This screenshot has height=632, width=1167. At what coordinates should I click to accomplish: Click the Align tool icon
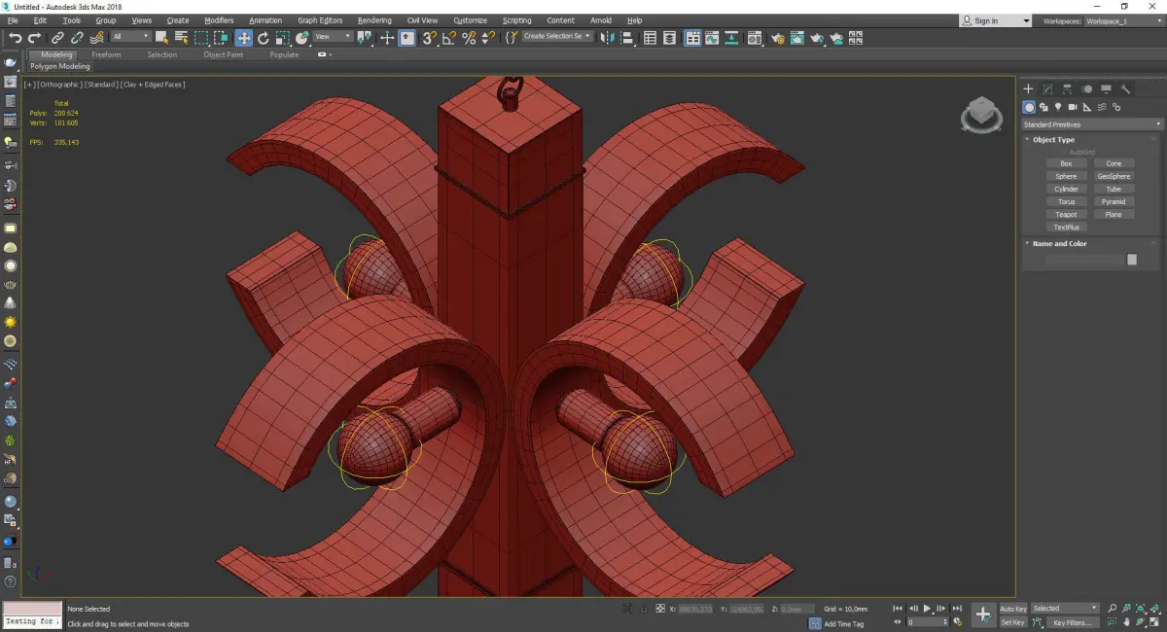tap(626, 38)
